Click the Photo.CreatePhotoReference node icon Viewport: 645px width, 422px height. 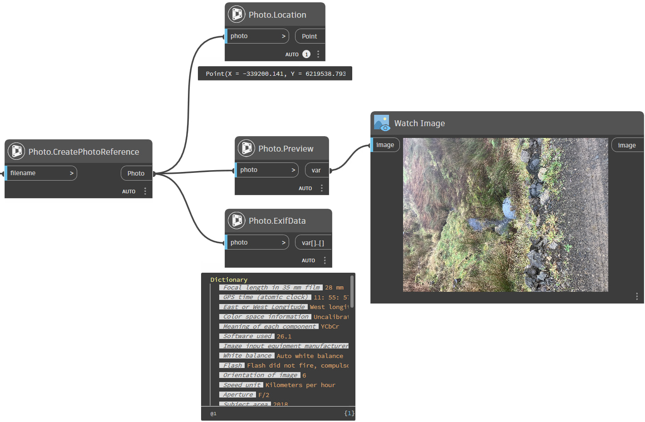coord(16,152)
